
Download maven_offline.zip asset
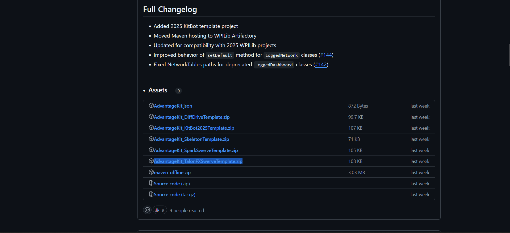(172, 173)
